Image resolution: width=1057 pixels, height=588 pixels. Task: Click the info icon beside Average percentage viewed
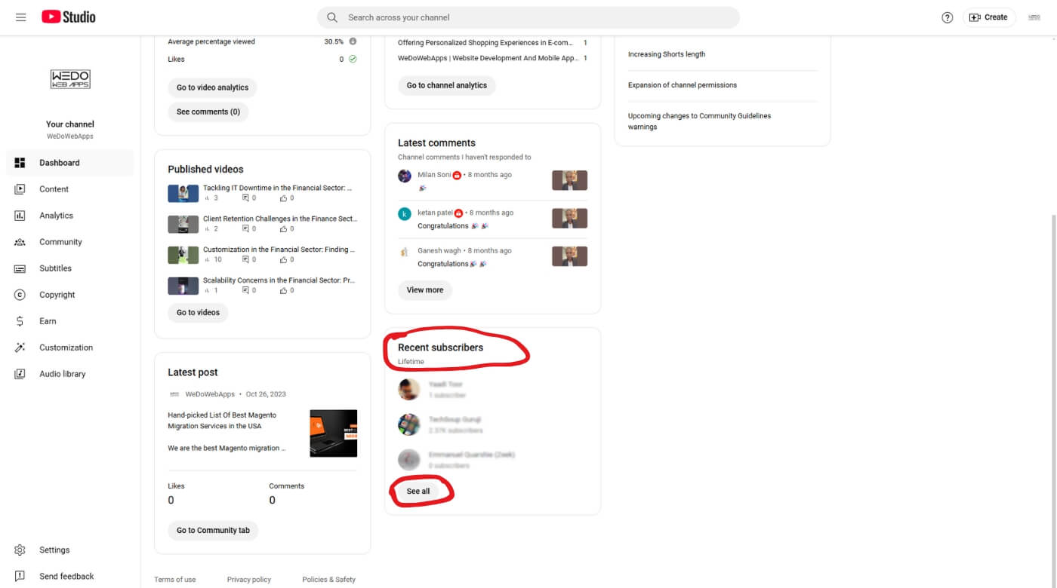click(352, 41)
